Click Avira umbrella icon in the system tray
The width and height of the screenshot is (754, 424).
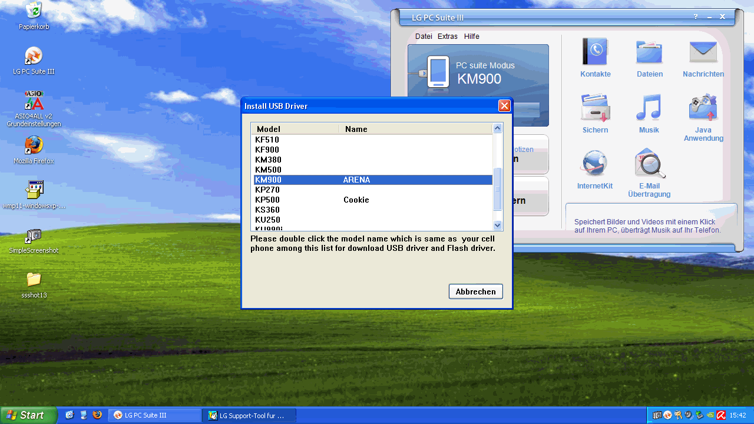[x=720, y=415]
